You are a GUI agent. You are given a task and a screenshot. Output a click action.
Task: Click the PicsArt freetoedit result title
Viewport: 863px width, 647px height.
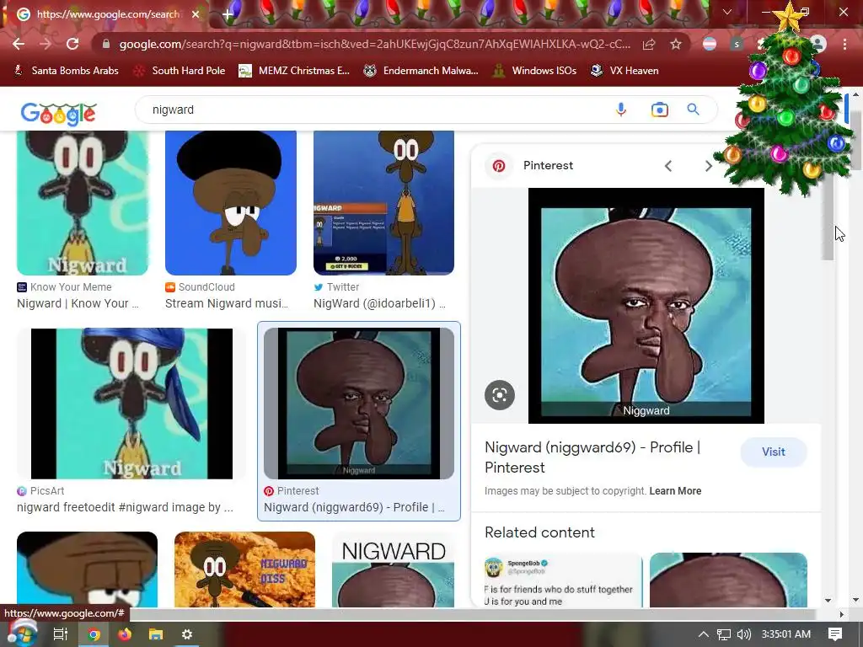pyautogui.click(x=125, y=507)
